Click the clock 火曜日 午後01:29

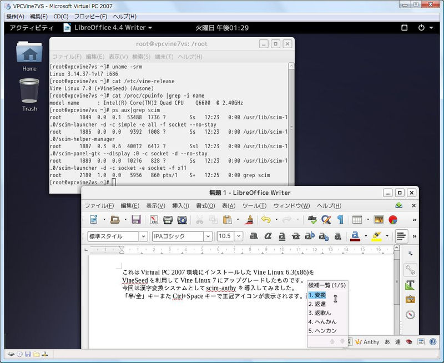(222, 28)
